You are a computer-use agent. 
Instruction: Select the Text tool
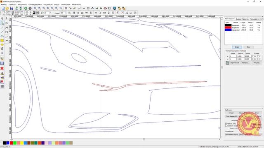(x=2, y=49)
